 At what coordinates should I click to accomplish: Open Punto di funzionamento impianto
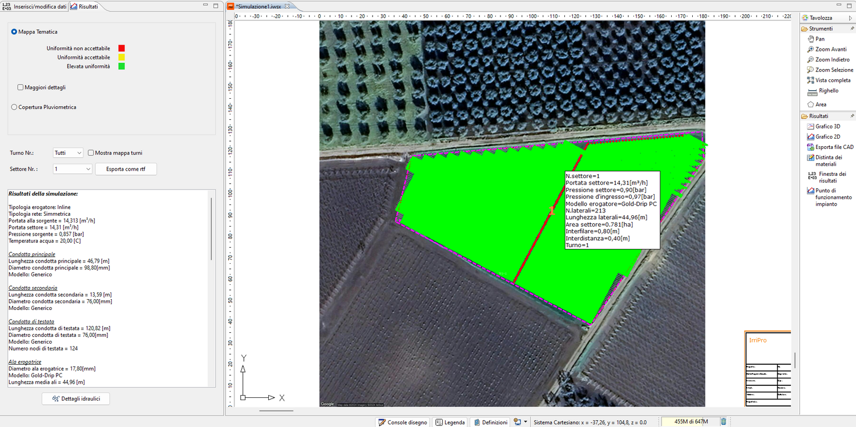click(811, 191)
